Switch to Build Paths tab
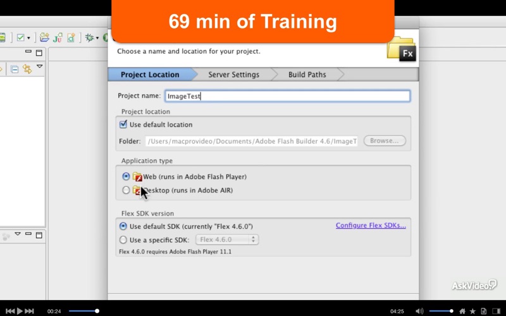 point(307,75)
